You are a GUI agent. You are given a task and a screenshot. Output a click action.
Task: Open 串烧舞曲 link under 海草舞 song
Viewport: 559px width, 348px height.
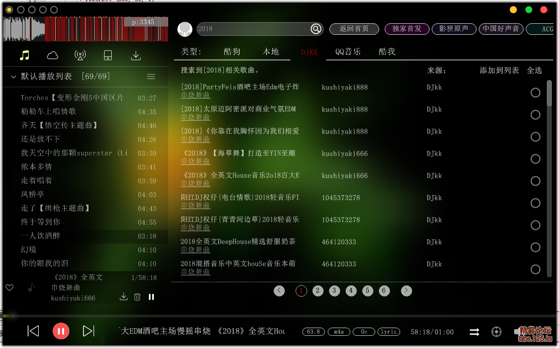[x=195, y=161]
